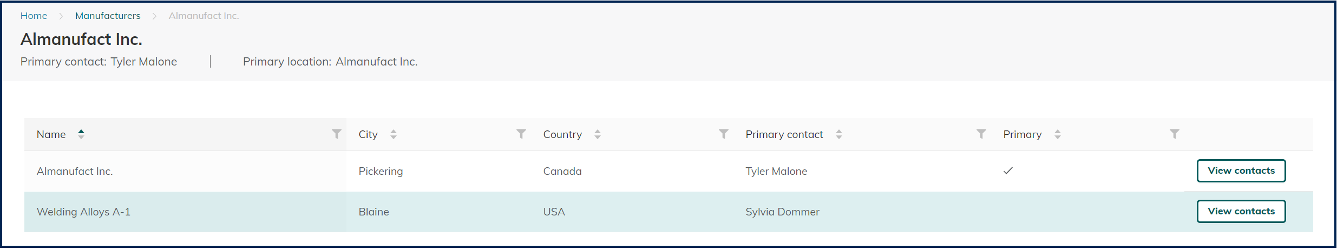Image resolution: width=1337 pixels, height=249 pixels.
Task: Open the Primary contact column filter
Action: (x=981, y=134)
